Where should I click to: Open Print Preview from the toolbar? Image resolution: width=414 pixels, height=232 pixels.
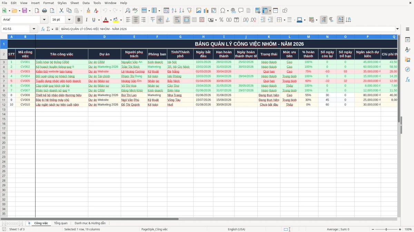pyautogui.click(x=52, y=11)
